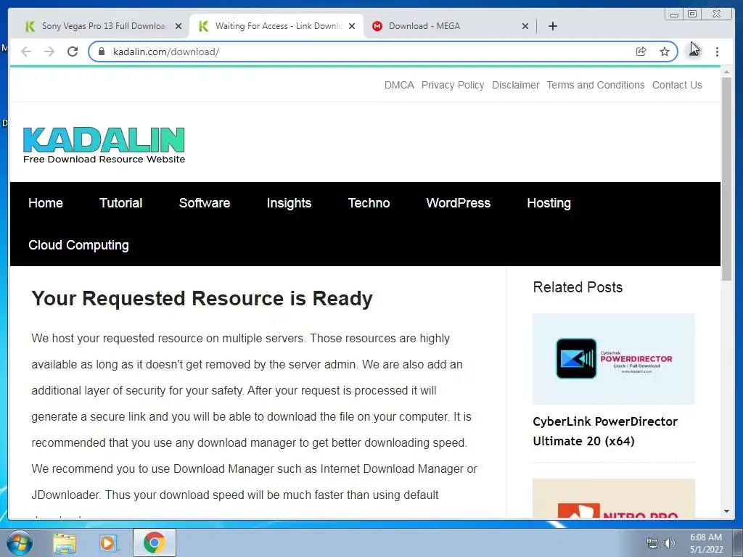
Task: Close the Sony Vegas Pro 13 tab
Action: tap(178, 26)
